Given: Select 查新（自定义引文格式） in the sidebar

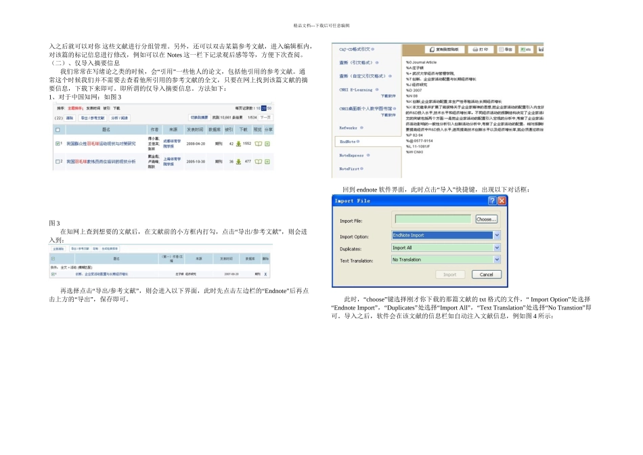Looking at the screenshot, I should pos(363,76).
